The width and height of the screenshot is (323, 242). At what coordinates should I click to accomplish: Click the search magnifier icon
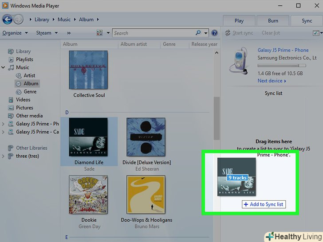[x=198, y=33]
